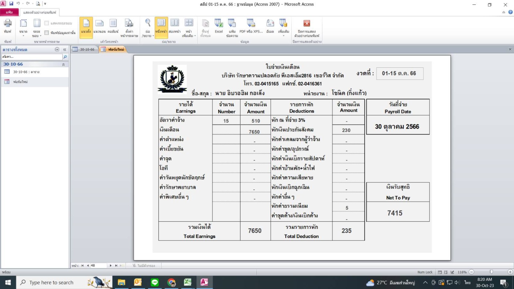Go to next page in navigator
This screenshot has width=514, height=289.
tap(111, 266)
